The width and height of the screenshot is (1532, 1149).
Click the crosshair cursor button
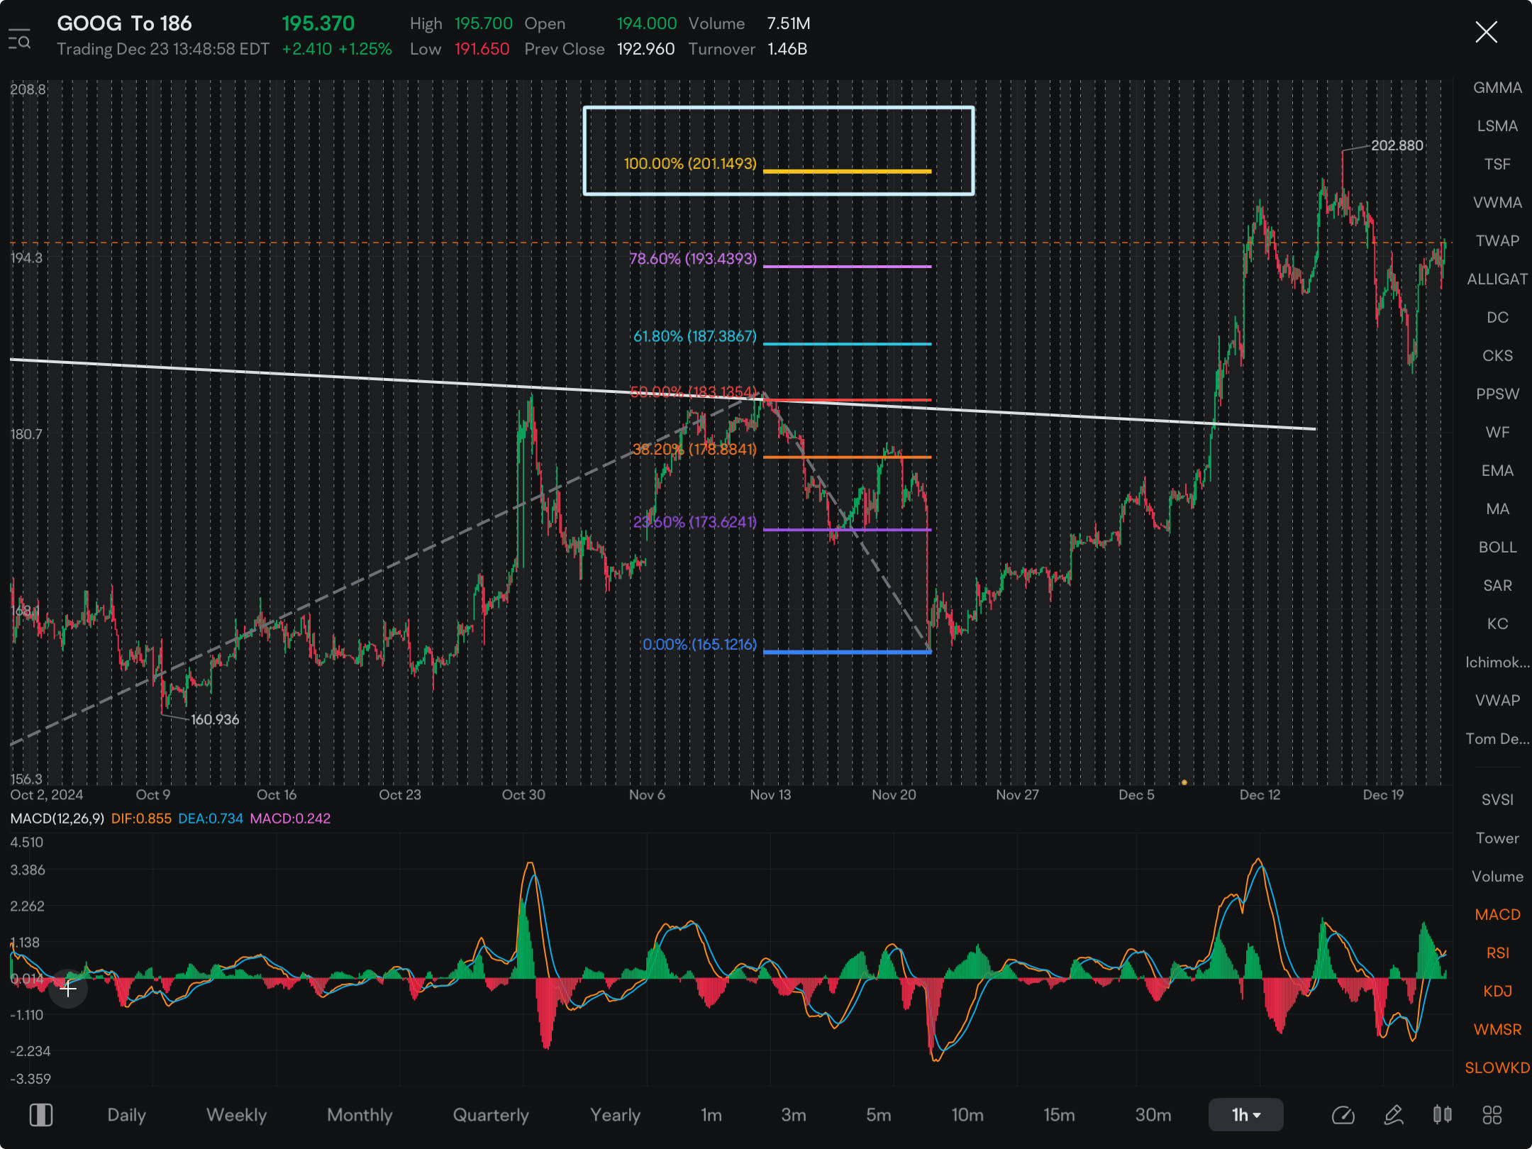click(x=68, y=988)
